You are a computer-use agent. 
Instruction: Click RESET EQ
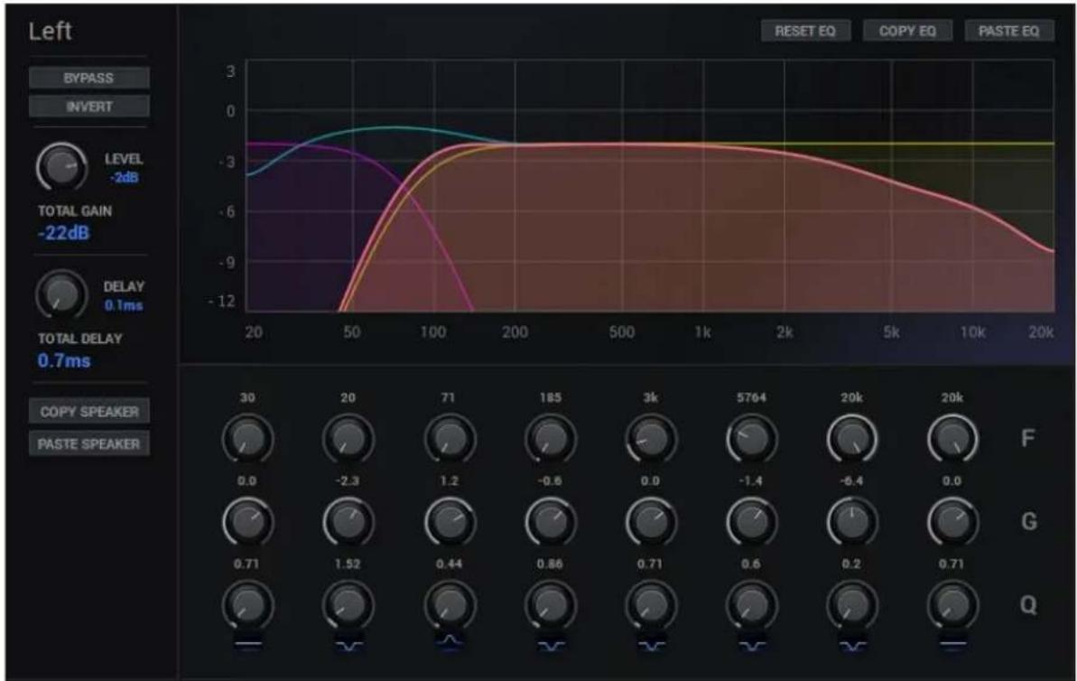pos(805,31)
